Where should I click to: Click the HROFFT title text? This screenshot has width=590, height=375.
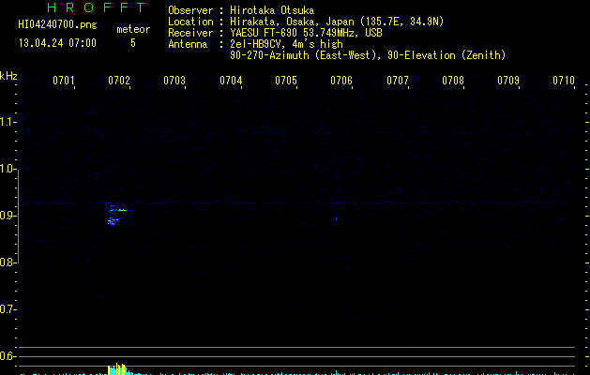[x=97, y=7]
